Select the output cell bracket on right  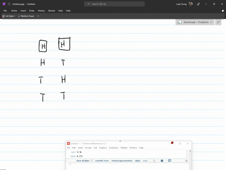187,156
